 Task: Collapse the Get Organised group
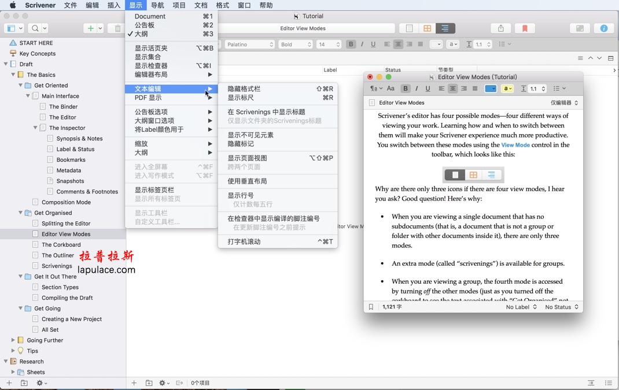pyautogui.click(x=20, y=213)
